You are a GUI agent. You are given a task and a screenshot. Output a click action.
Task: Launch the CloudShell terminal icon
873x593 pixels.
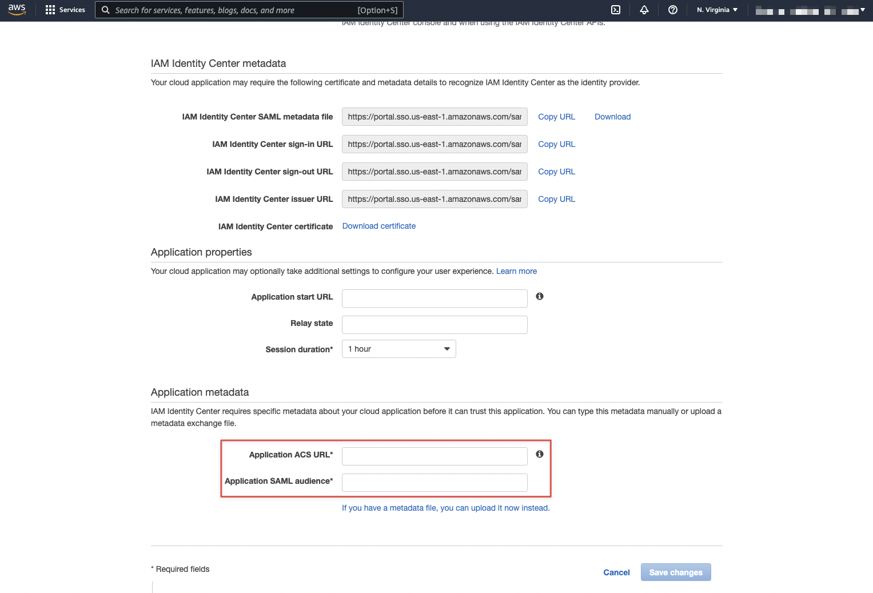(616, 10)
